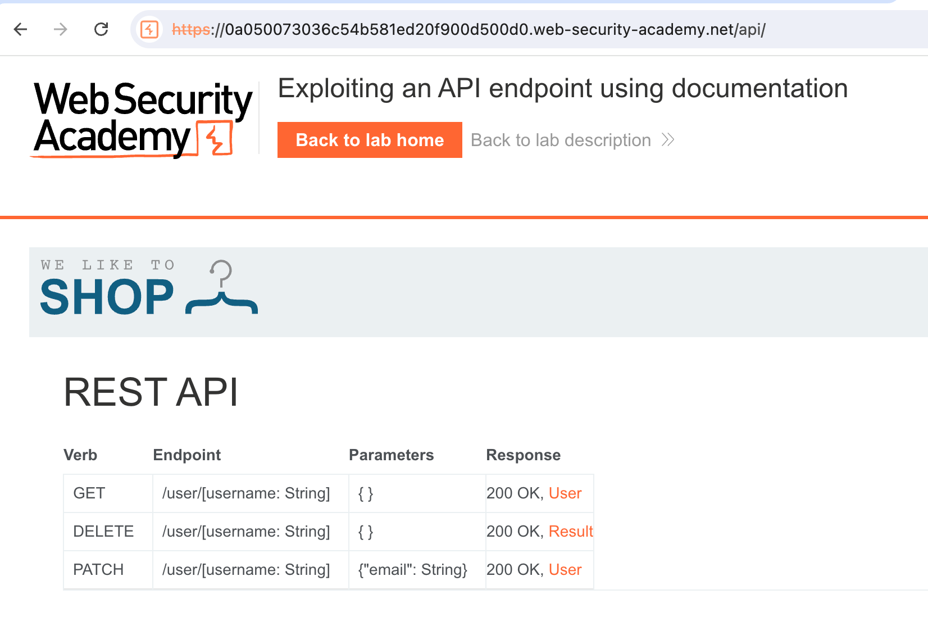Click the DELETE verb cell
This screenshot has width=928, height=635.
pyautogui.click(x=103, y=532)
